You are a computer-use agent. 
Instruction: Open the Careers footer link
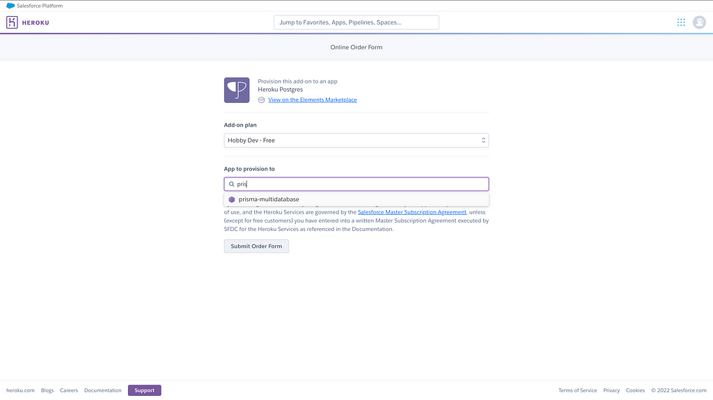tap(69, 390)
